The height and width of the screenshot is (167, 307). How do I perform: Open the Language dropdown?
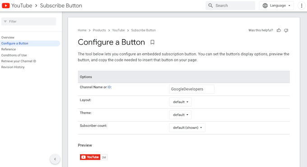tap(276, 6)
